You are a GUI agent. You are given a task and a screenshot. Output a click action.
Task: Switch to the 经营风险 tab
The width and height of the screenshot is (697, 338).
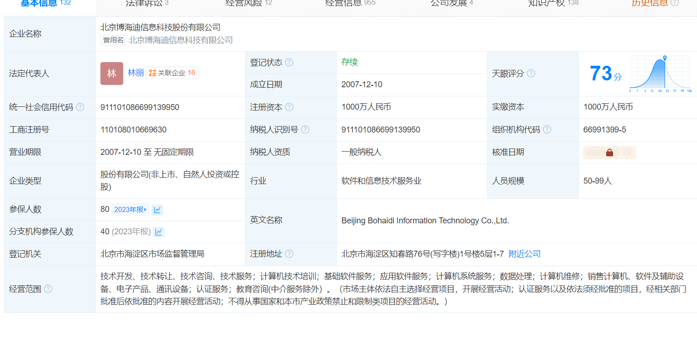(249, 3)
